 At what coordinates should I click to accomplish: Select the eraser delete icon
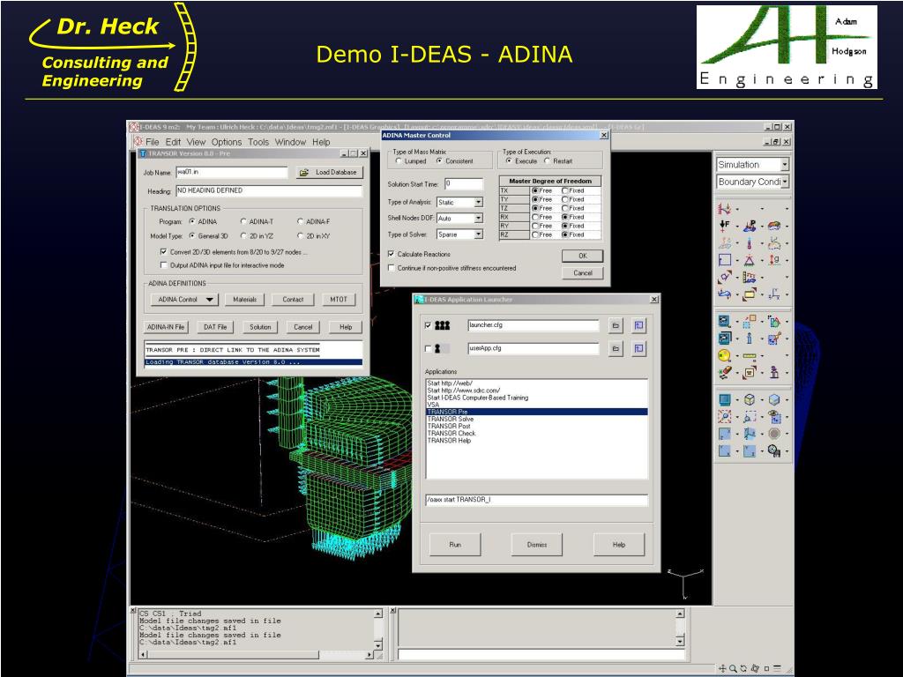click(x=724, y=373)
